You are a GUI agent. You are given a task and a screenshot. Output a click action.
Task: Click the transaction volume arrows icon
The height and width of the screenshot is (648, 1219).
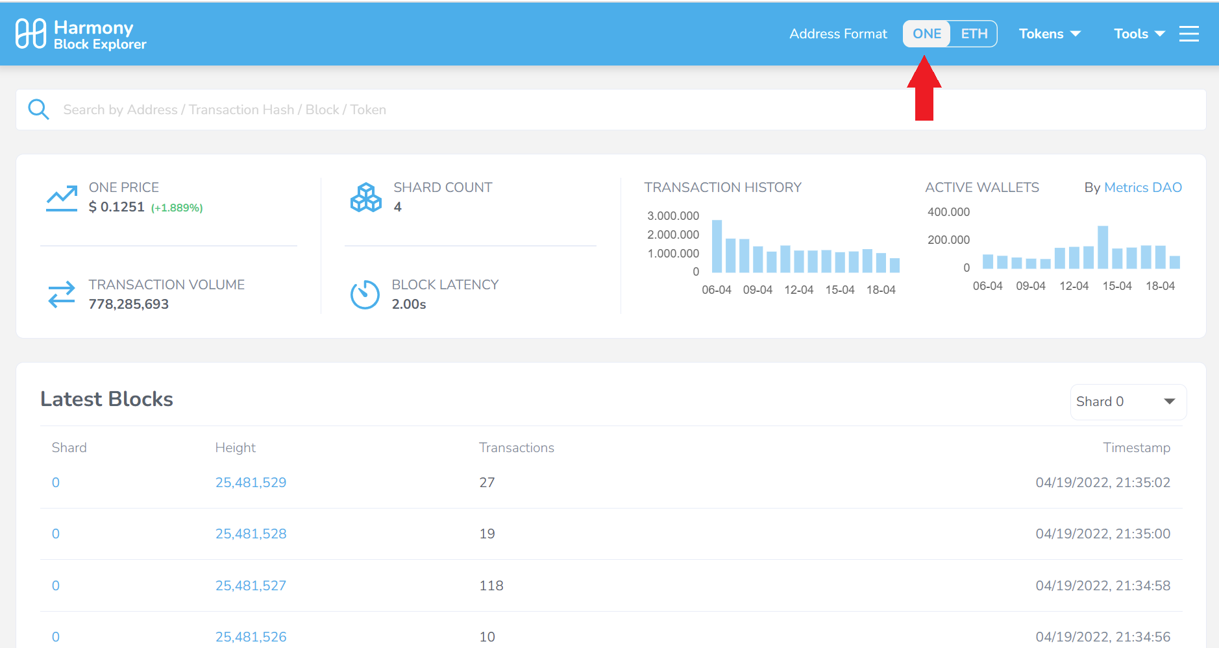(x=62, y=294)
